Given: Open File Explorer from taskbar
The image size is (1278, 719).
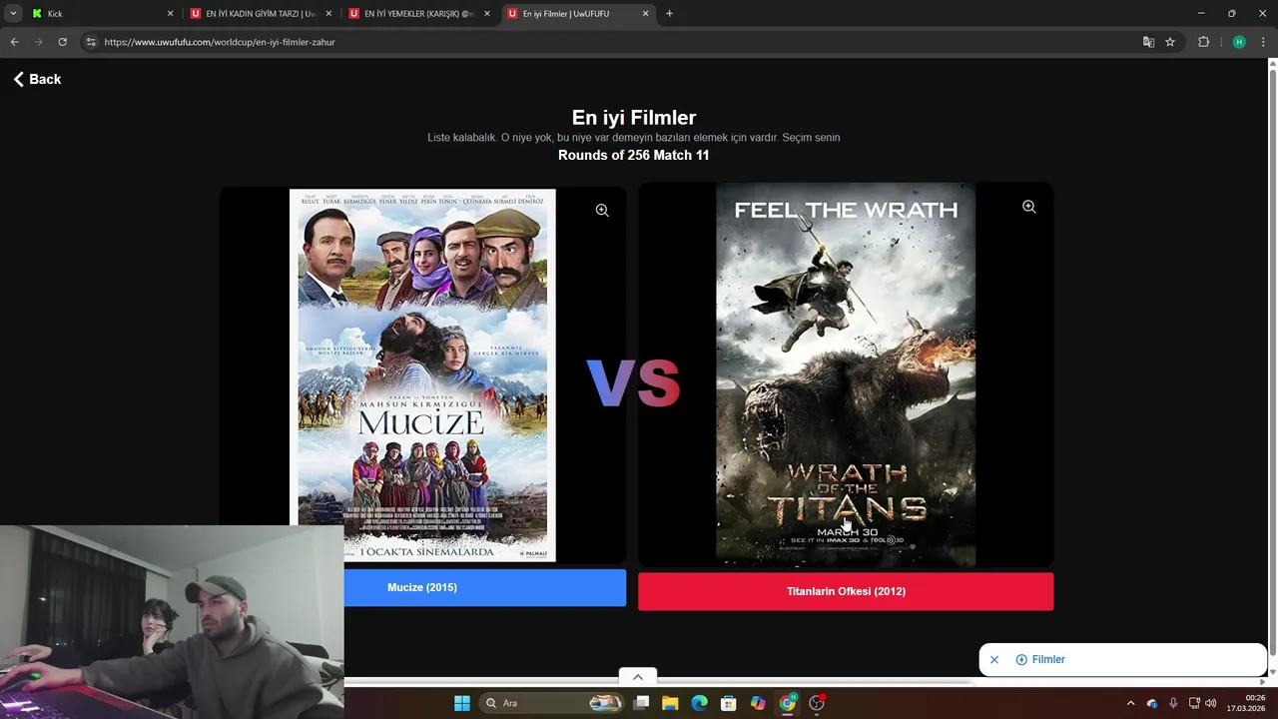Looking at the screenshot, I should pos(670,703).
